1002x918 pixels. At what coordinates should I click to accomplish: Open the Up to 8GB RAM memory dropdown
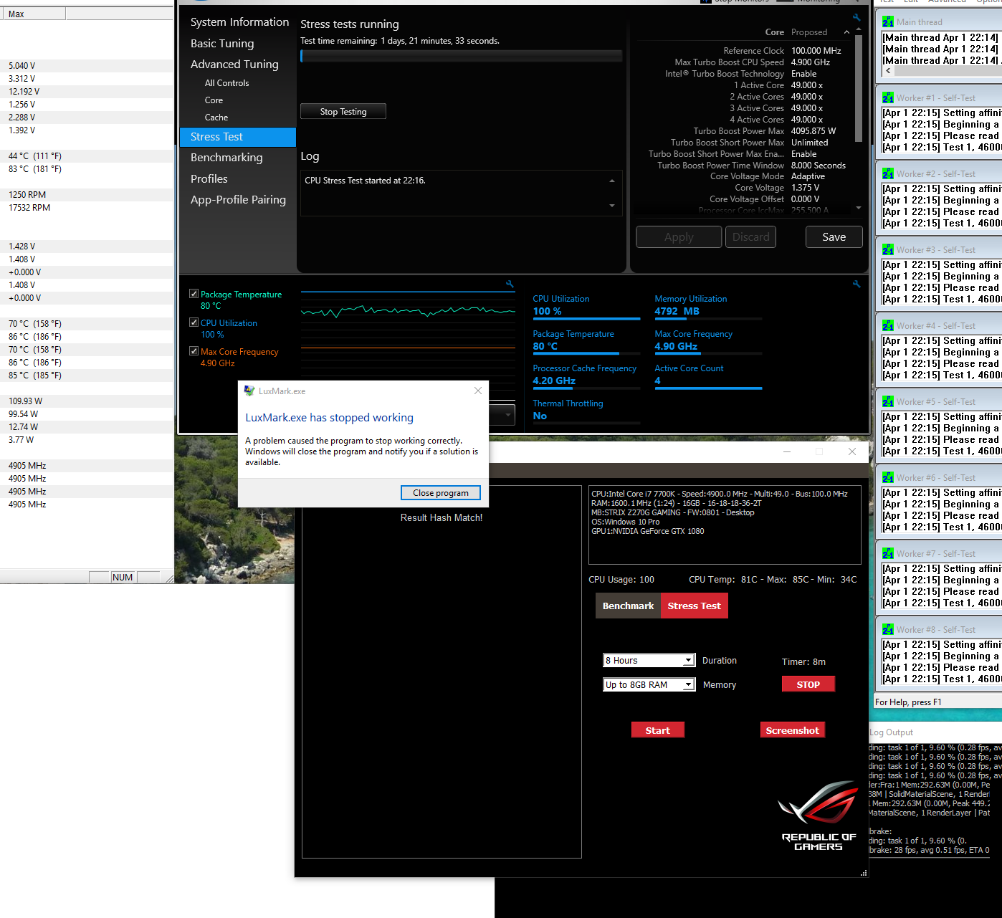tap(688, 684)
